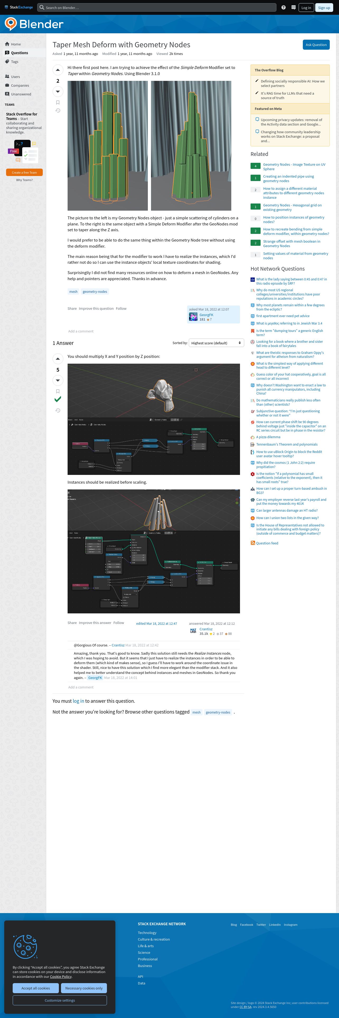
Task: Open 'It's RAG time for LLMs' blog link
Action: 287,96
